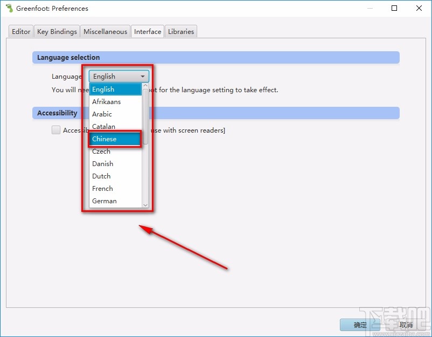Viewport: 432px width, 337px height.
Task: Click the Language selection section header
Action: (215, 57)
